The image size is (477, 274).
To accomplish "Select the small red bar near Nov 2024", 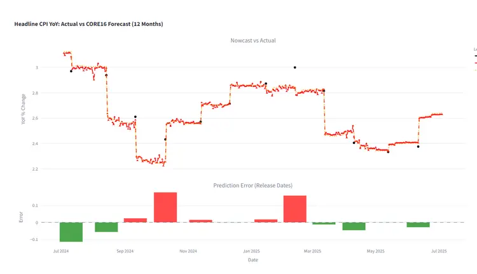I will coord(200,221).
